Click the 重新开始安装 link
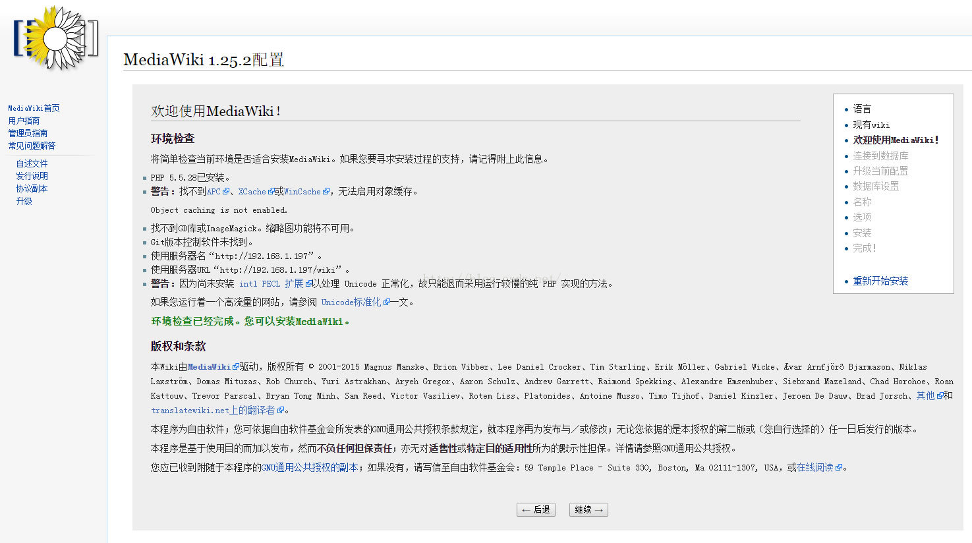Viewport: 972px width, 543px height. pos(880,281)
